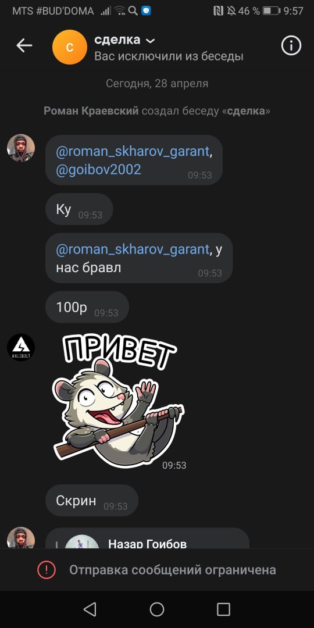Viewport: 314px width, 628px height.
Task: Tap the orange сделка chat avatar
Action: (70, 47)
